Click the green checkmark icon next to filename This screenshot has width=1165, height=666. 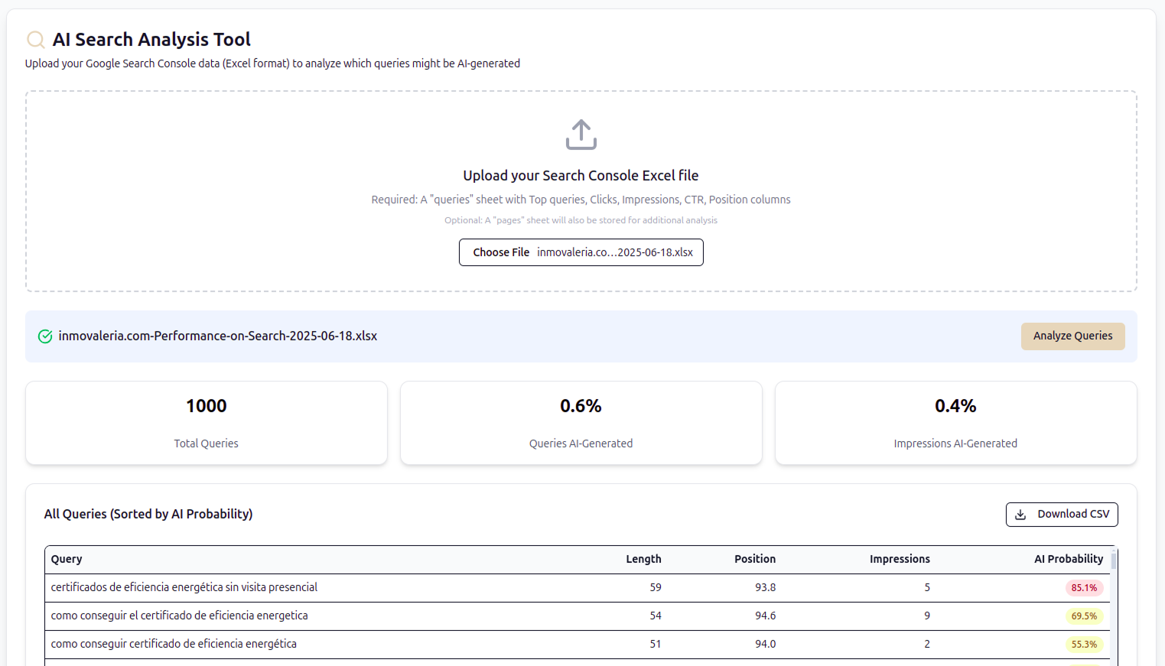pos(45,336)
